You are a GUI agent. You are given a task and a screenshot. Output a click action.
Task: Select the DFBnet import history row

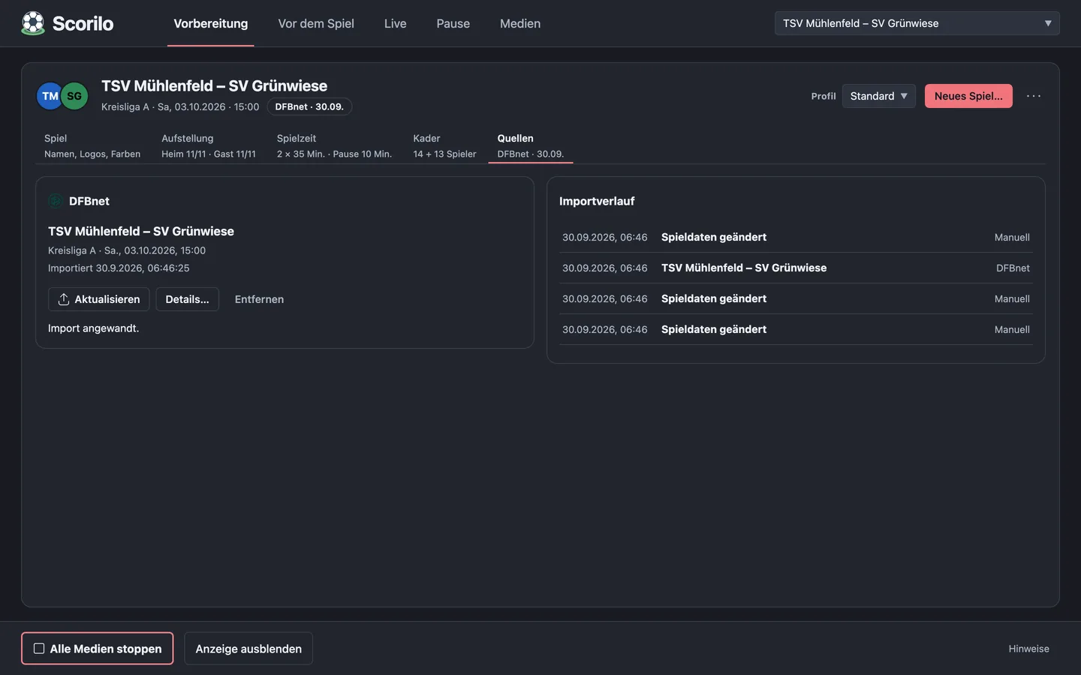[x=796, y=268]
